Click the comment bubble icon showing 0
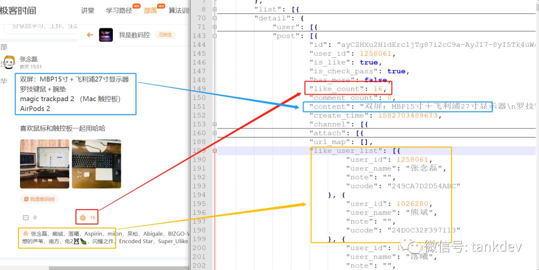Screen dimensions: 539x270 click(25, 218)
